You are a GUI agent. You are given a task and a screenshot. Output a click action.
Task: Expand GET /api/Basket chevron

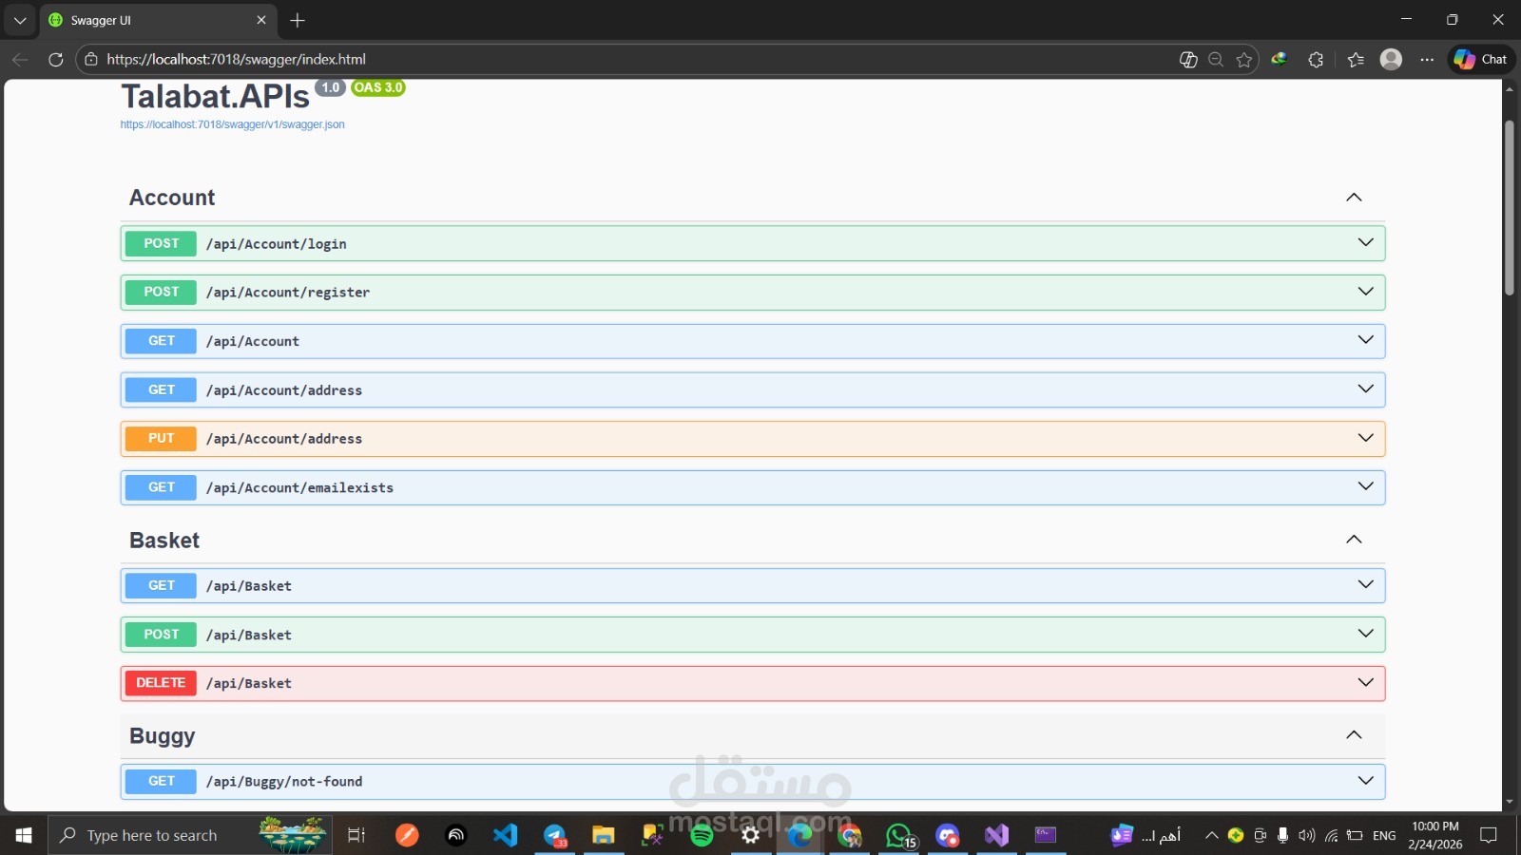tap(1365, 584)
